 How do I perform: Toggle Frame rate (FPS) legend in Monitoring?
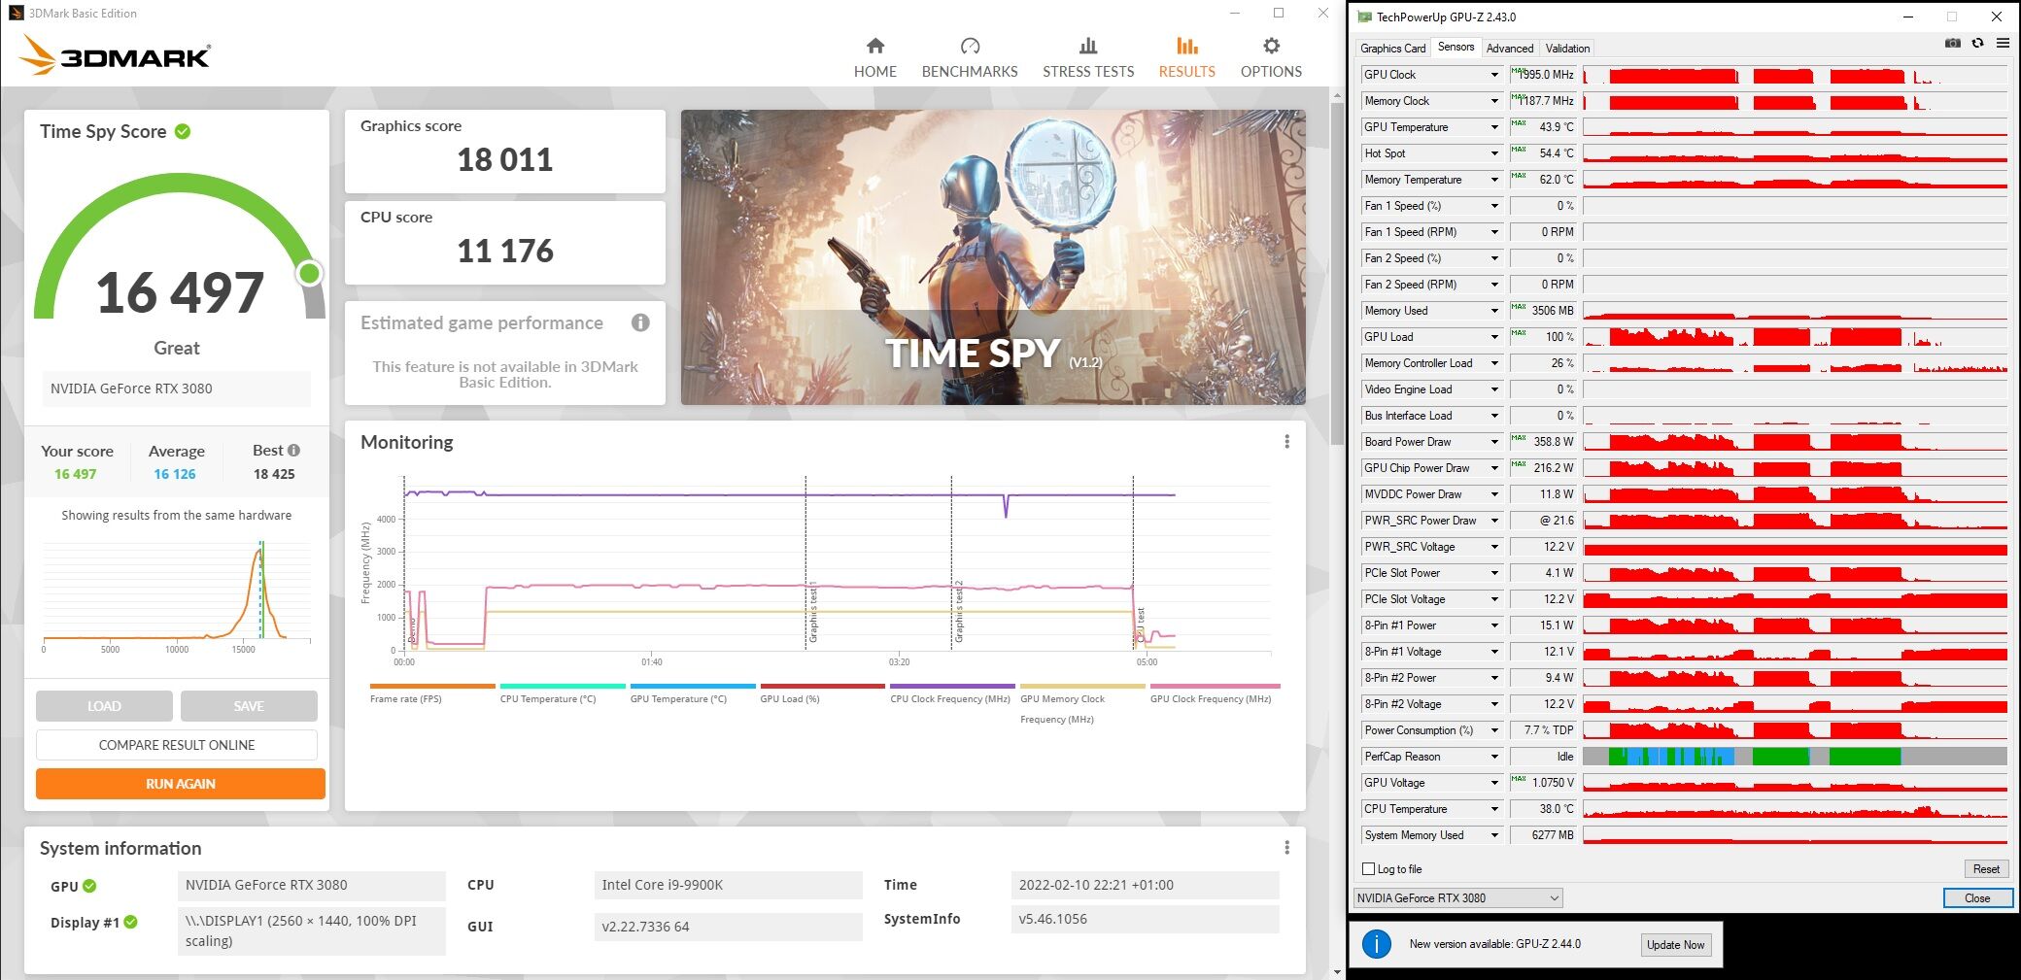pos(432,693)
